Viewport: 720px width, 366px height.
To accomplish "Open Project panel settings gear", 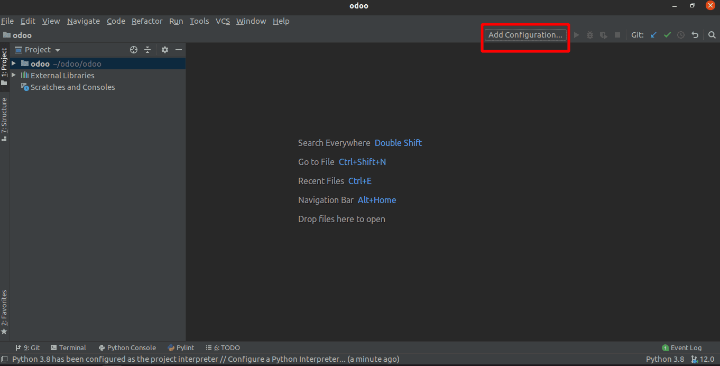I will tap(164, 49).
